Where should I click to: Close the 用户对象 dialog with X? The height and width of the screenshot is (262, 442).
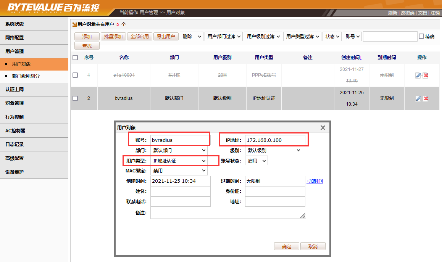(323, 128)
